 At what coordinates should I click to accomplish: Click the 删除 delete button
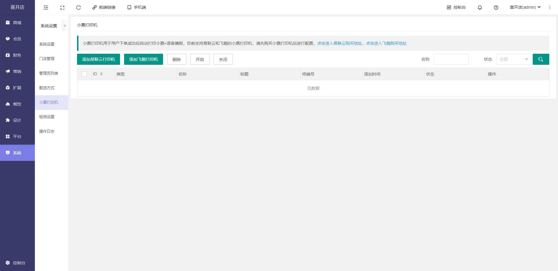coord(177,59)
